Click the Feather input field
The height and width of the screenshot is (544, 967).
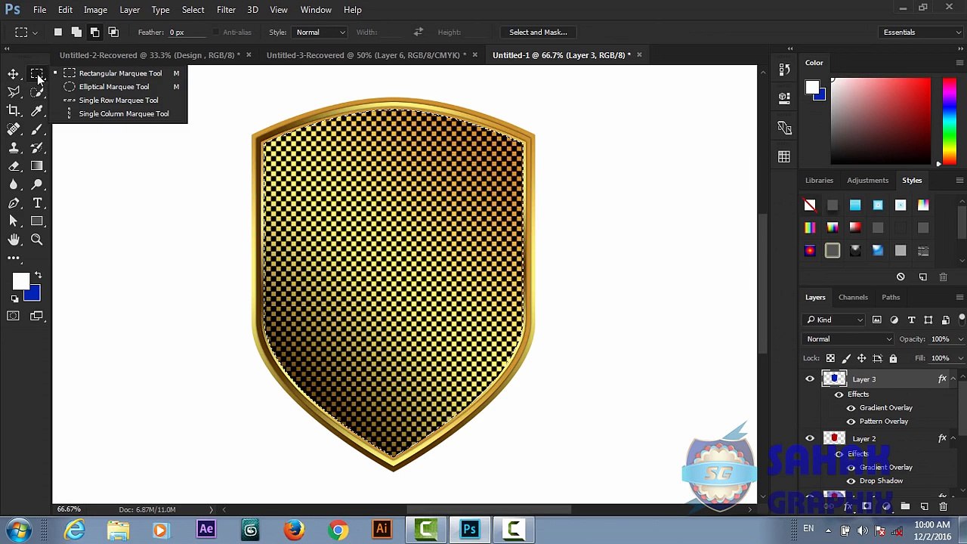[187, 32]
